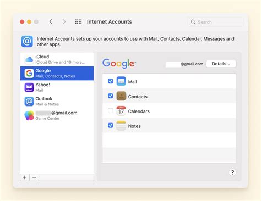Open help with question mark button

[232, 172]
